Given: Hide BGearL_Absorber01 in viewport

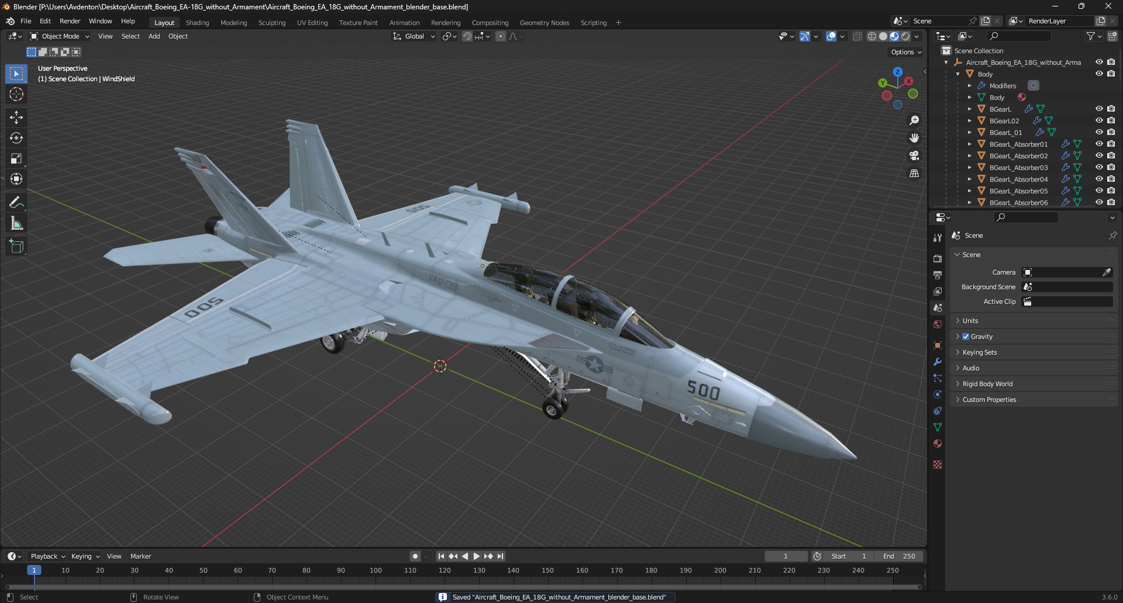Looking at the screenshot, I should [1099, 144].
